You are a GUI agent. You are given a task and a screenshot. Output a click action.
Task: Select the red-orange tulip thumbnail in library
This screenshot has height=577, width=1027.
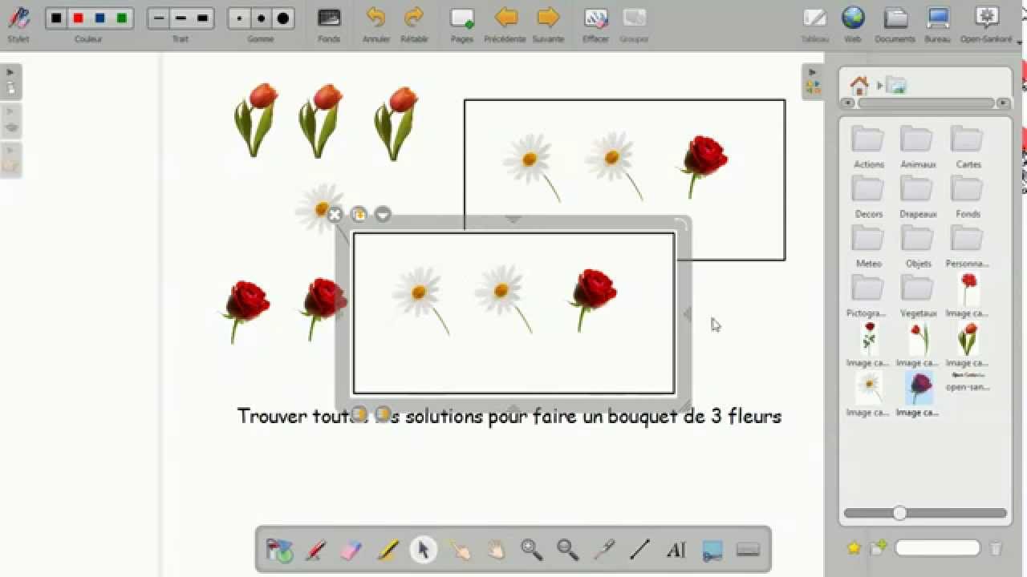[968, 339]
